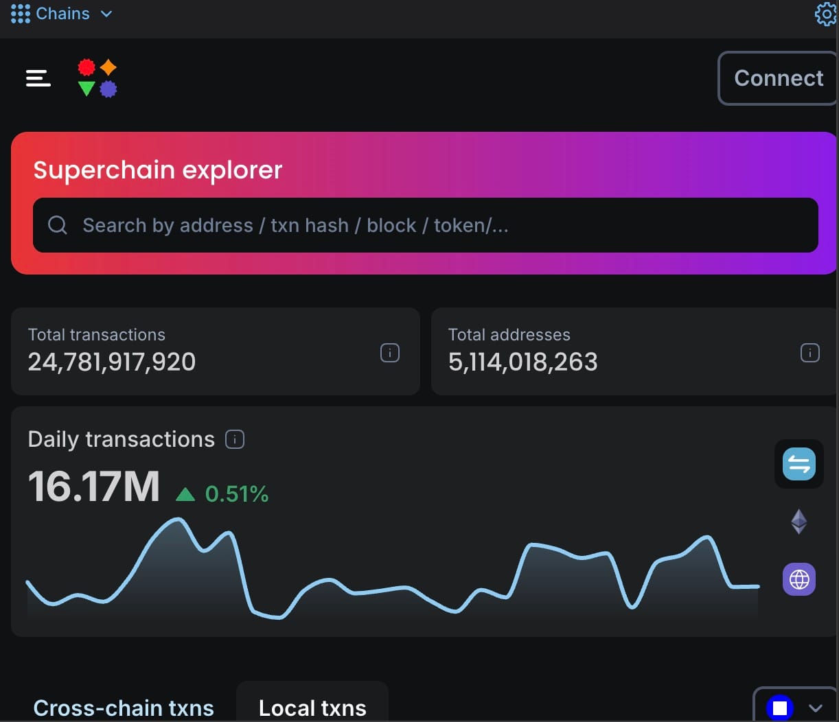Open settings via the gear icon
The width and height of the screenshot is (839, 722).
coord(825,14)
